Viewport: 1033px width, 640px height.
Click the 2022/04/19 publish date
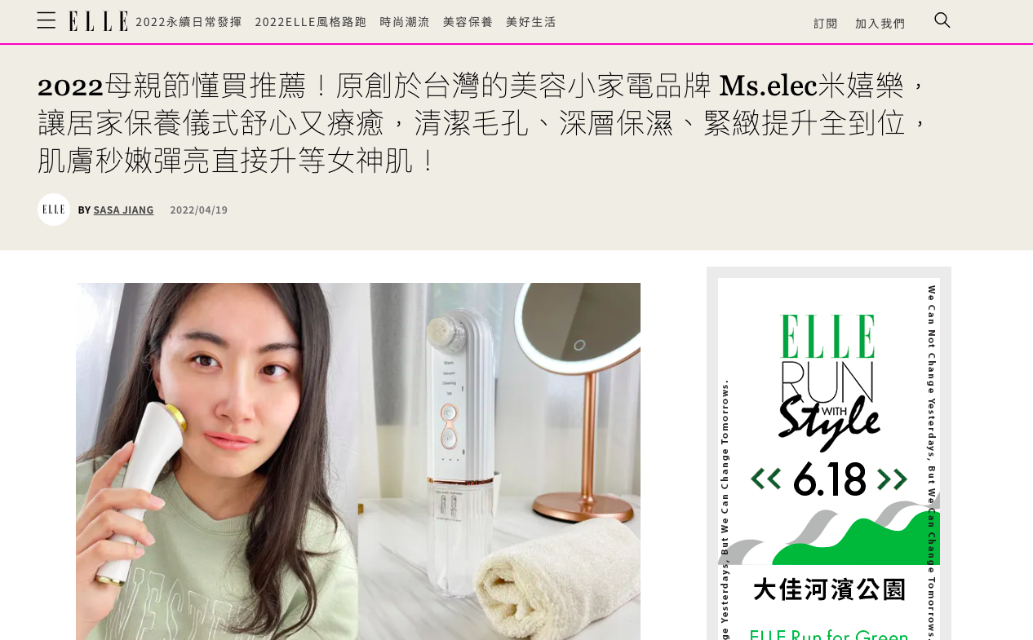[199, 210]
